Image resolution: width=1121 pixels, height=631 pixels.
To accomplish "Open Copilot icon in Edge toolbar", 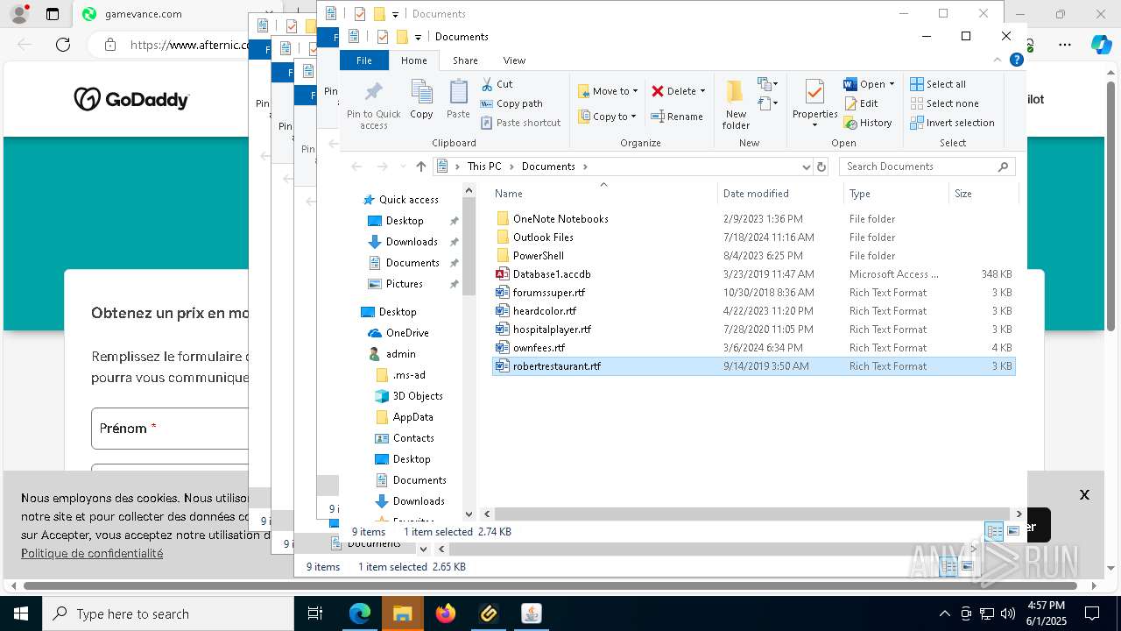I will pos(1101,45).
